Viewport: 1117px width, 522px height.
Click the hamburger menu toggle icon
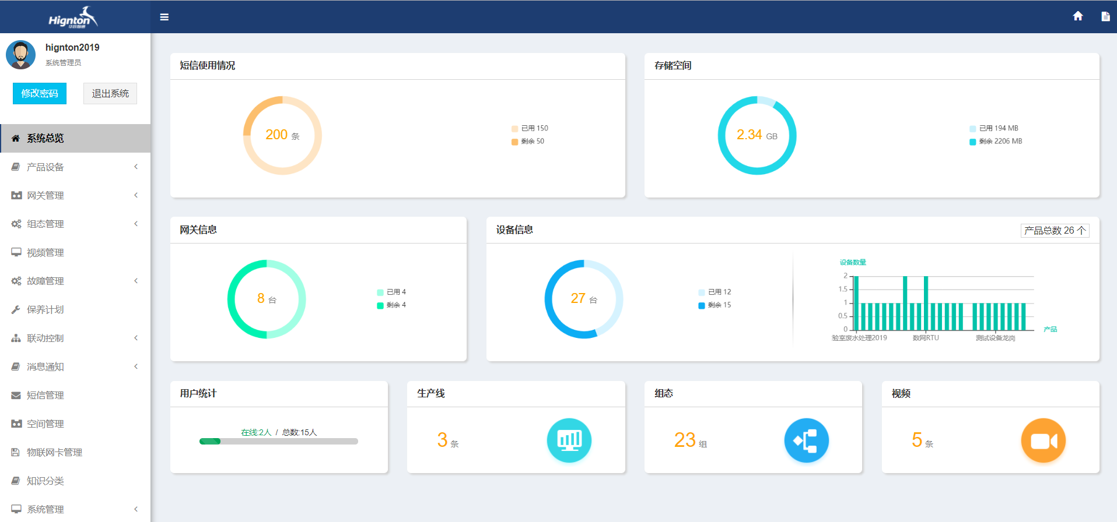pyautogui.click(x=164, y=17)
